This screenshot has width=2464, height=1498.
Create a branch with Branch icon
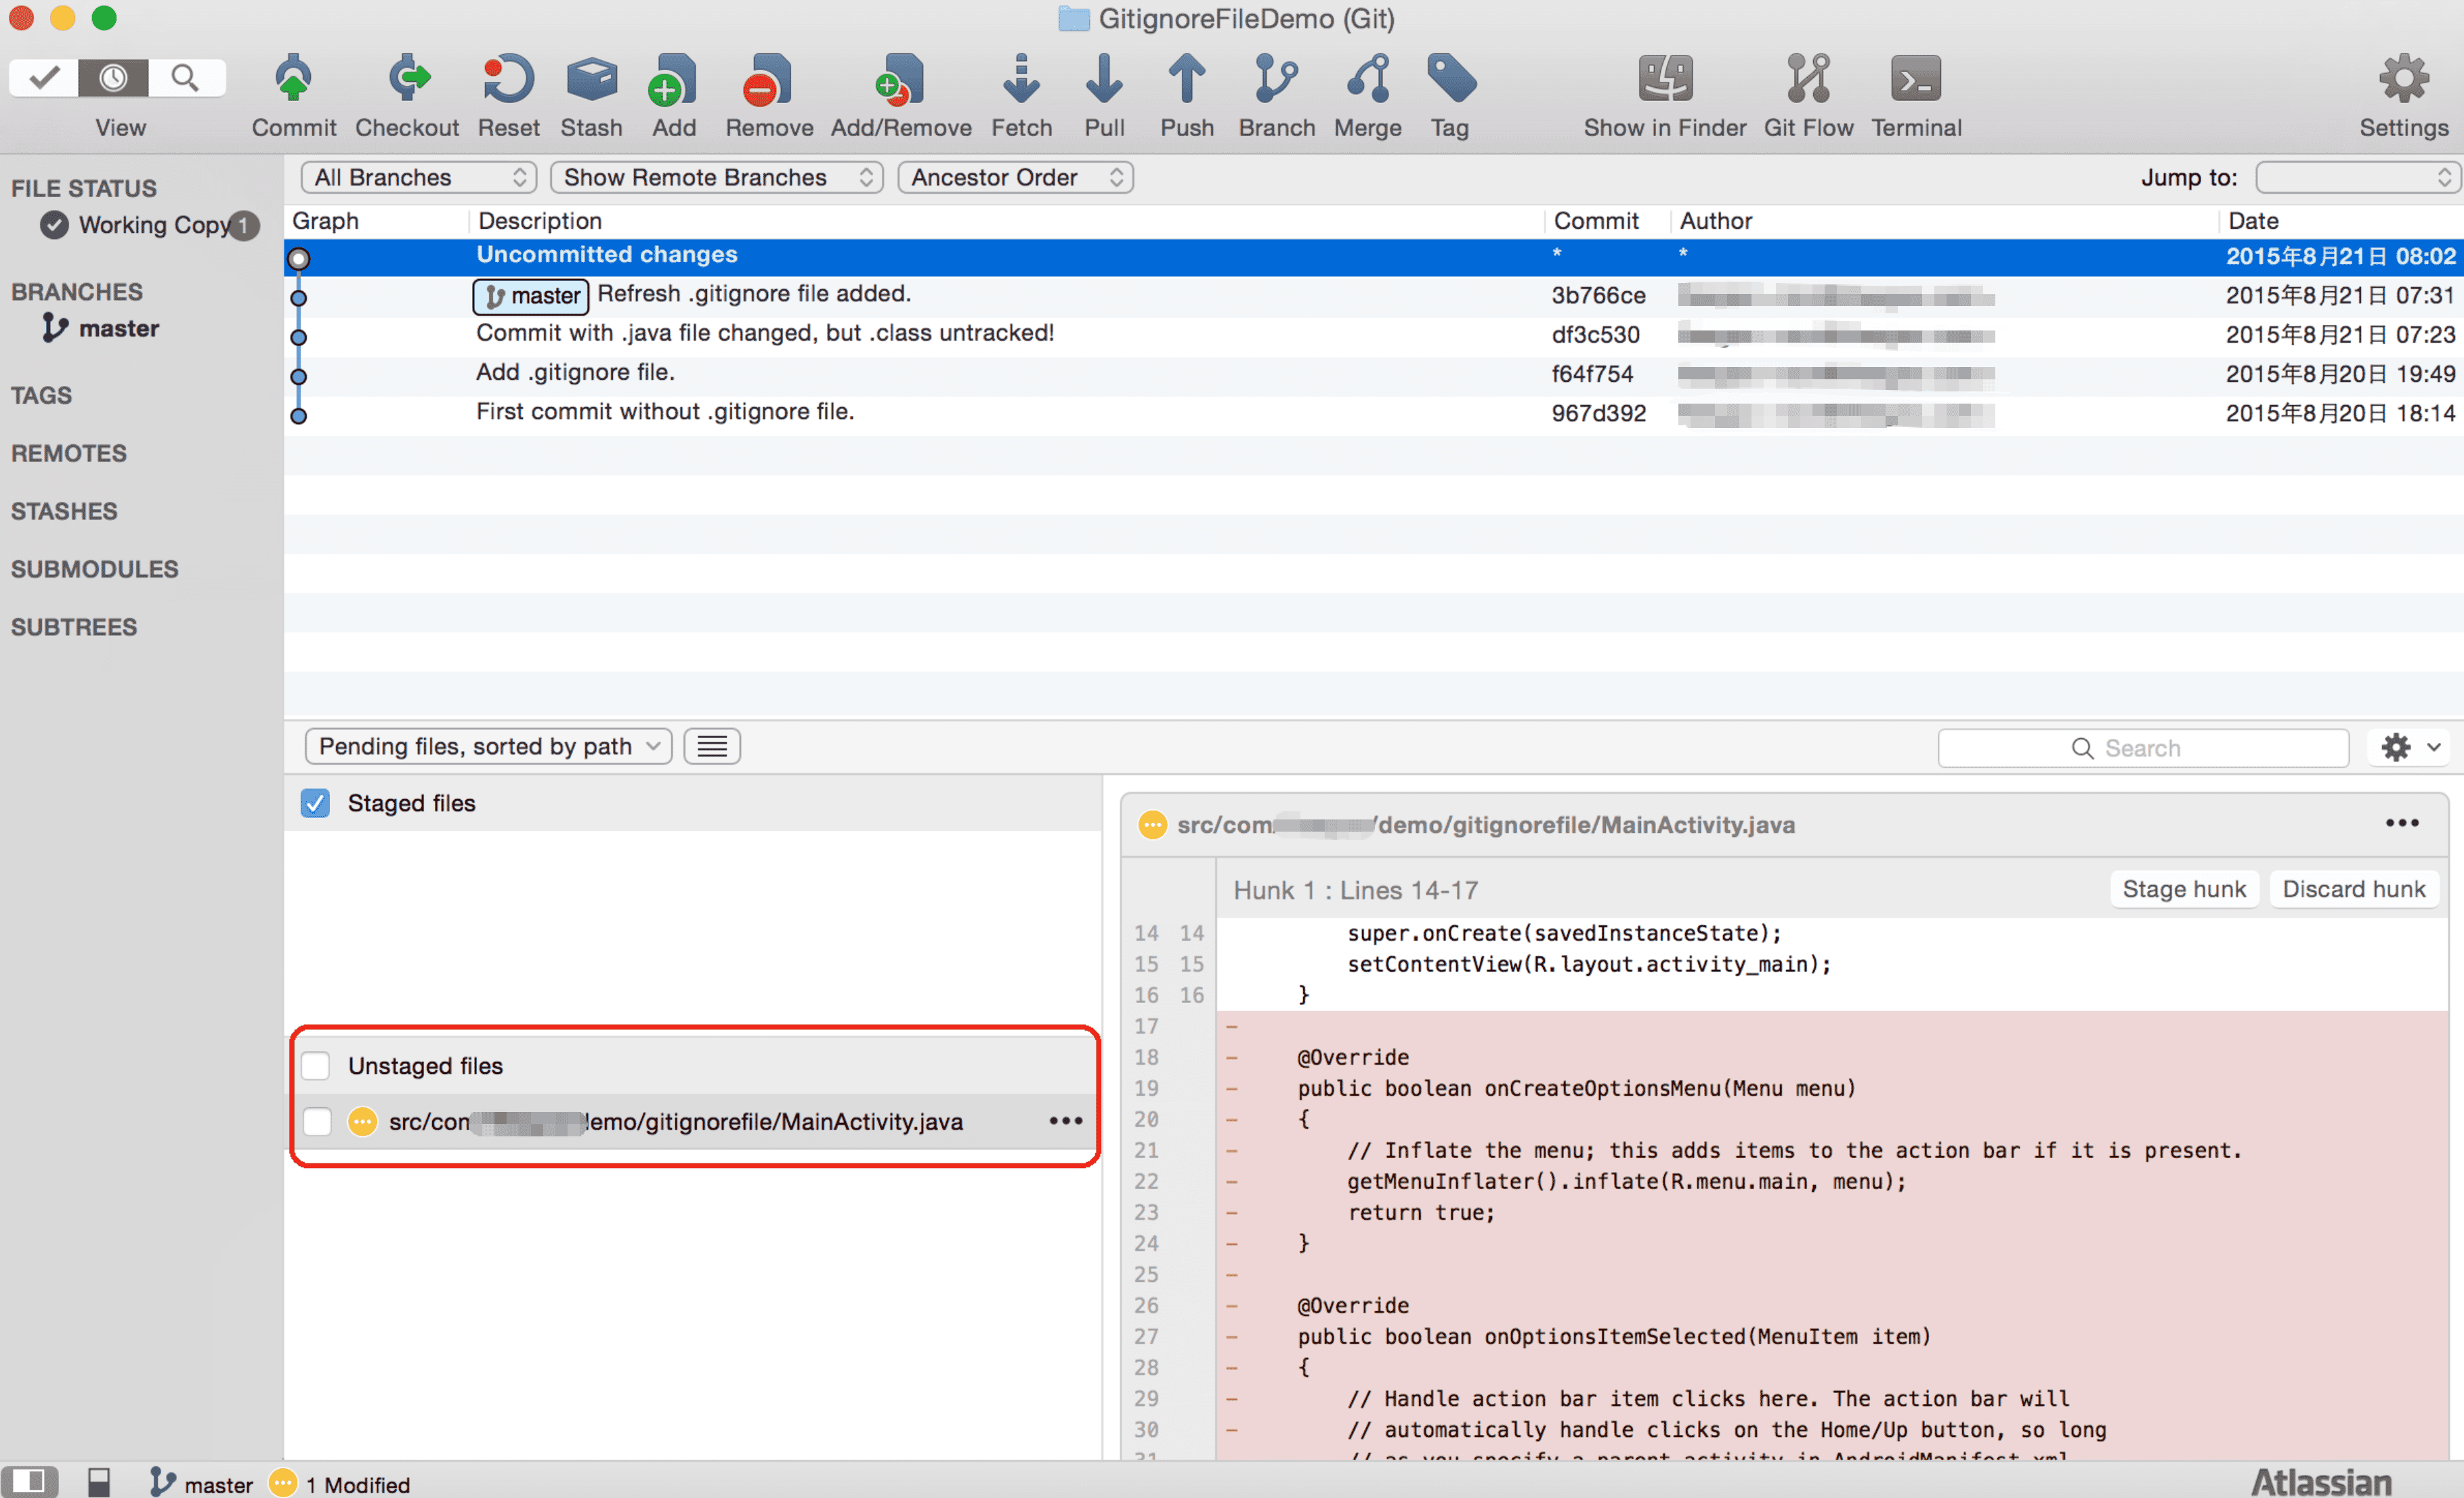(1276, 79)
